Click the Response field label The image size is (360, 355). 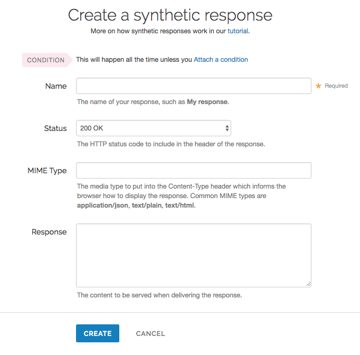pos(49,232)
